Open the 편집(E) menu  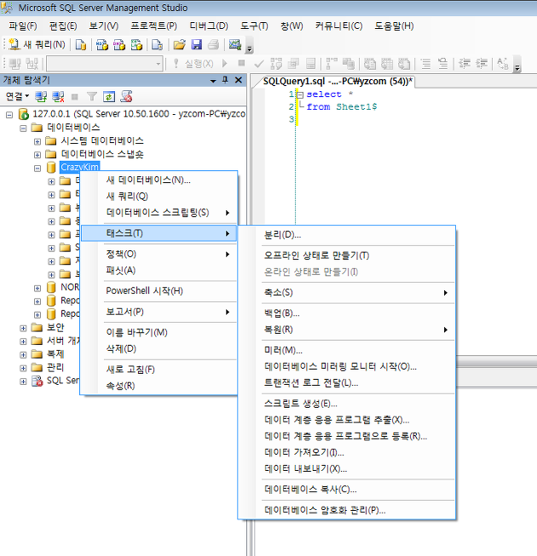coord(63,26)
